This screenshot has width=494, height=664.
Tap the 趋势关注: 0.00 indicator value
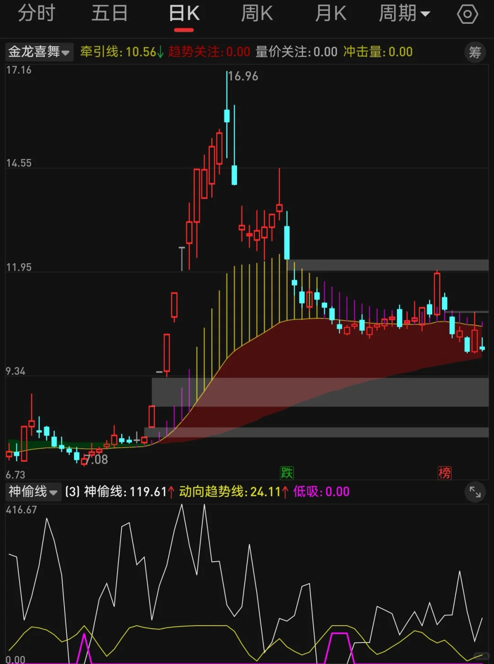tap(209, 52)
